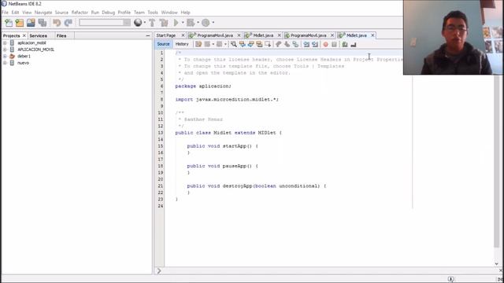Click the Source view button

pyautogui.click(x=163, y=44)
